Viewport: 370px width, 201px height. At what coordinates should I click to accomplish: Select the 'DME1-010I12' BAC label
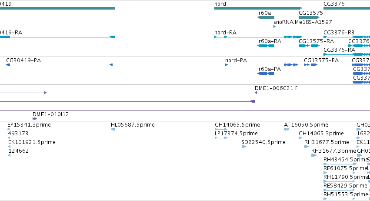pos(50,114)
